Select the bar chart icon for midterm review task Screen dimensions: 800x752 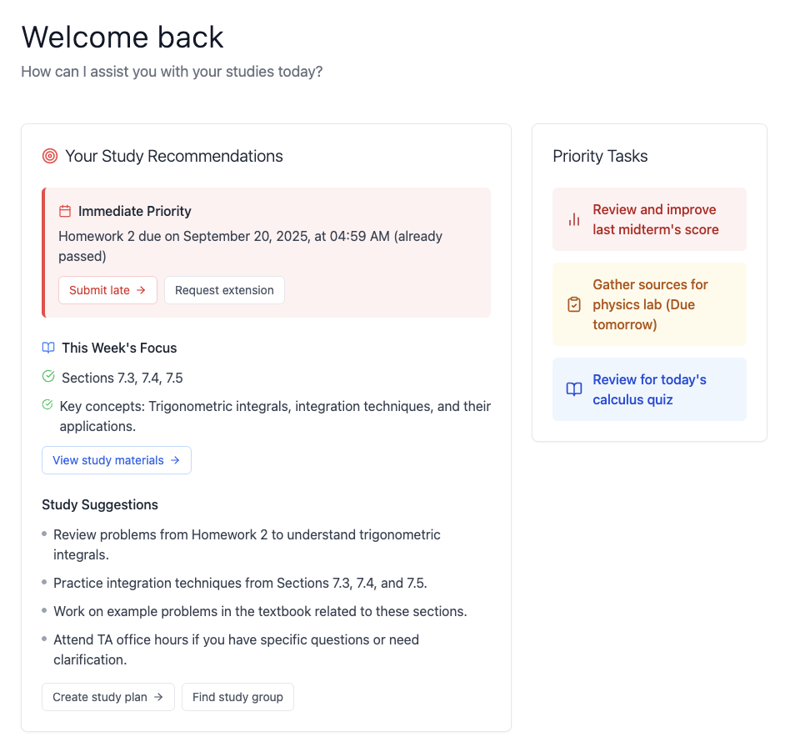(x=573, y=218)
